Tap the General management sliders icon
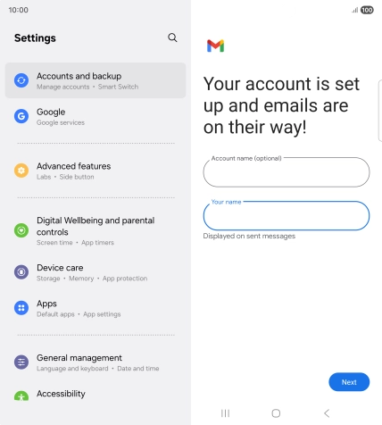This screenshot has width=382, height=425. [21, 362]
